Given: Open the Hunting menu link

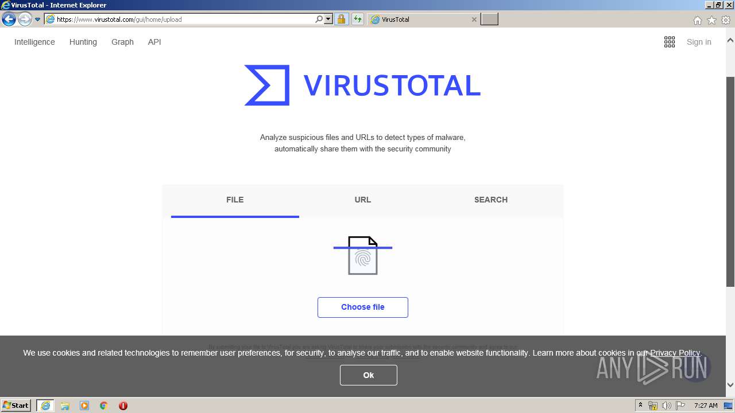Looking at the screenshot, I should (83, 42).
